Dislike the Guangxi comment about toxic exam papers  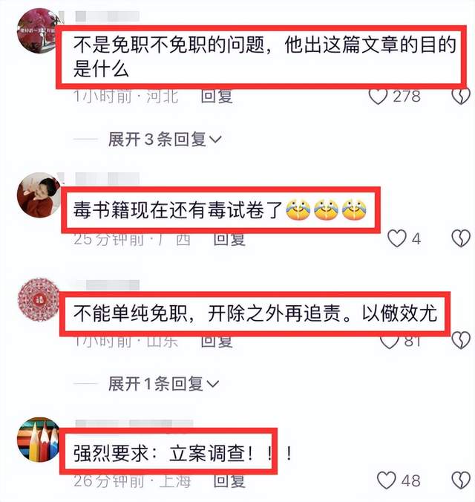point(461,238)
